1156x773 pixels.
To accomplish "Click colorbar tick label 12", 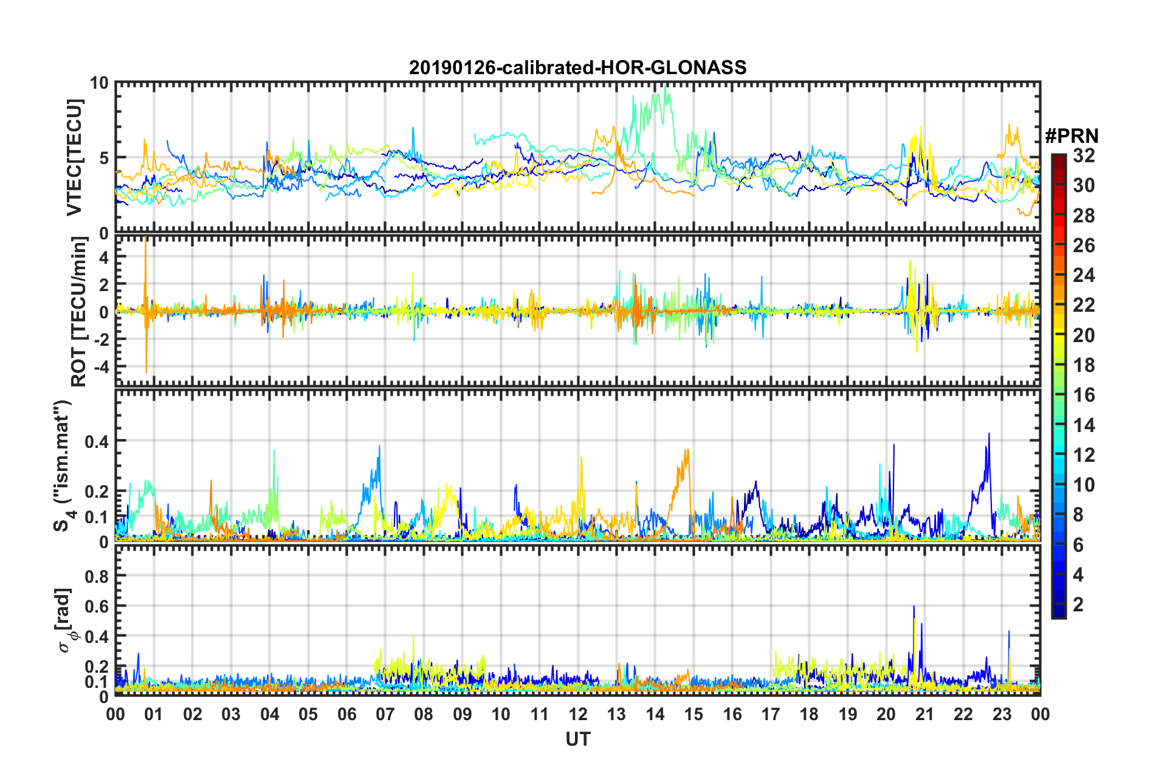I will [1083, 455].
